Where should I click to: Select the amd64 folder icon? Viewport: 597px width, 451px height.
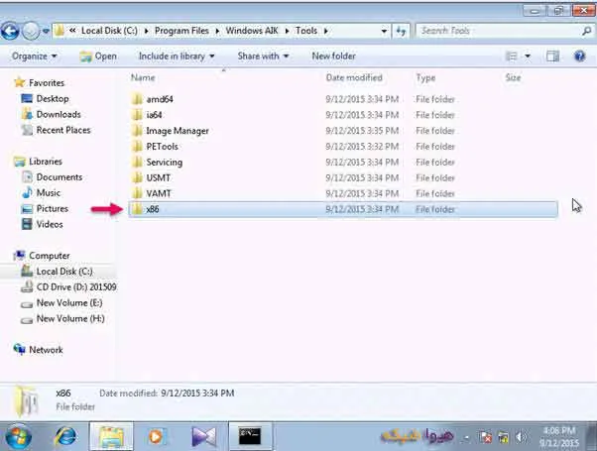(137, 99)
